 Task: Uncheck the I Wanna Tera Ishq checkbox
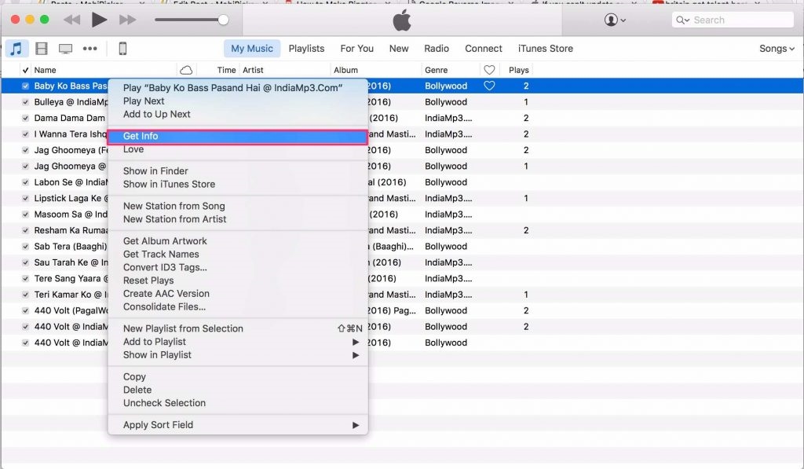point(25,134)
